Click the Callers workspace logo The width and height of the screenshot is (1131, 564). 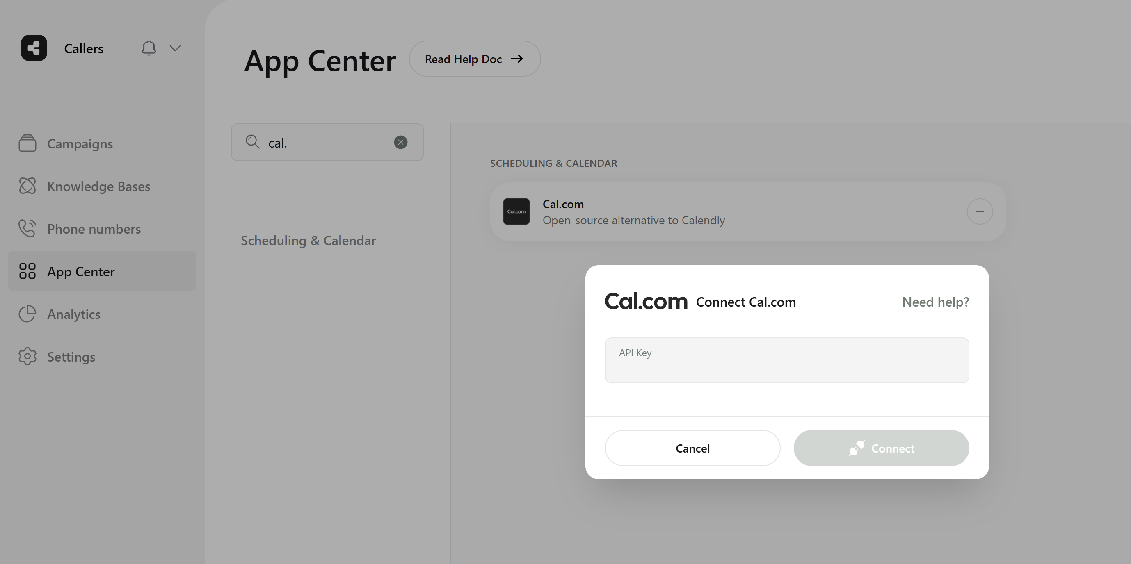tap(33, 48)
